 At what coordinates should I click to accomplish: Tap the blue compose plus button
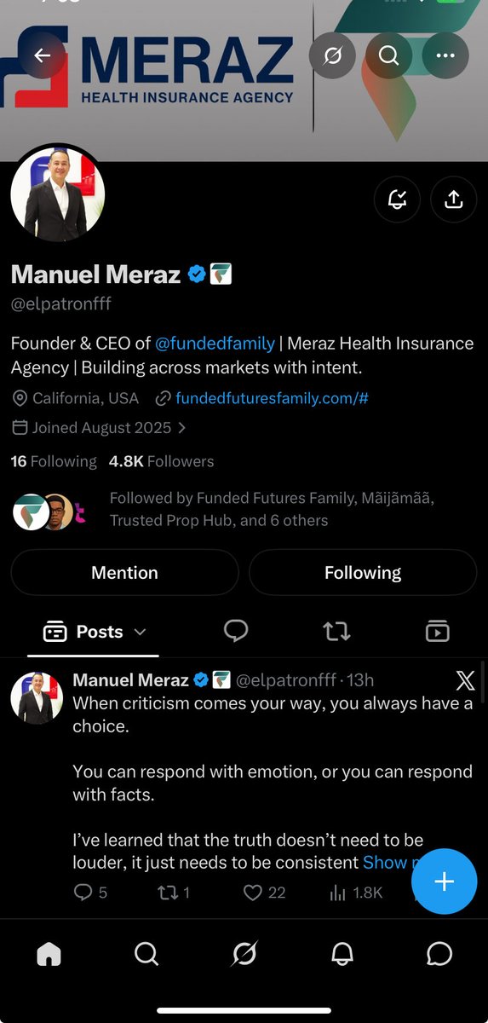click(444, 881)
